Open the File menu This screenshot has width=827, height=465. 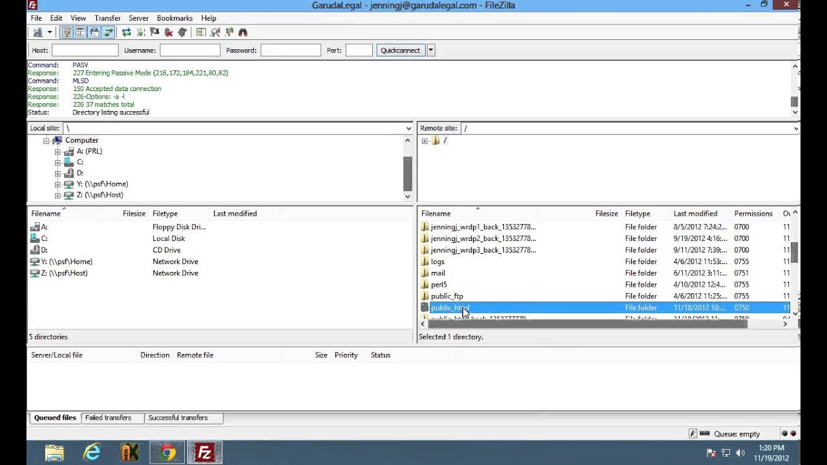tap(36, 18)
